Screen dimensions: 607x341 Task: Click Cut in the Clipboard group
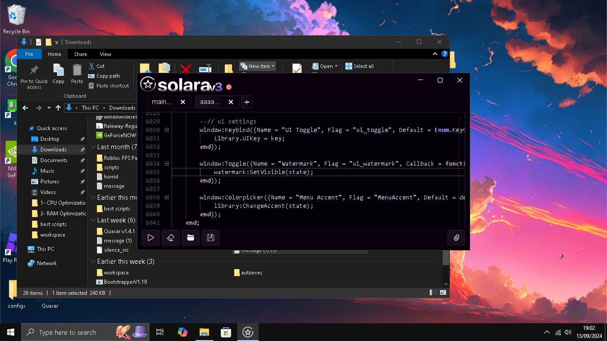pyautogui.click(x=97, y=66)
